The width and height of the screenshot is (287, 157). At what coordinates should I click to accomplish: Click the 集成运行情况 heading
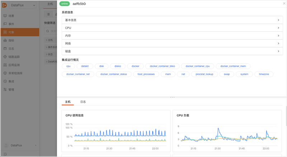[x=70, y=60]
